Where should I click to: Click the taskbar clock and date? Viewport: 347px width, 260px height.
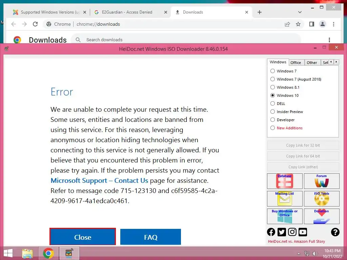click(x=332, y=254)
